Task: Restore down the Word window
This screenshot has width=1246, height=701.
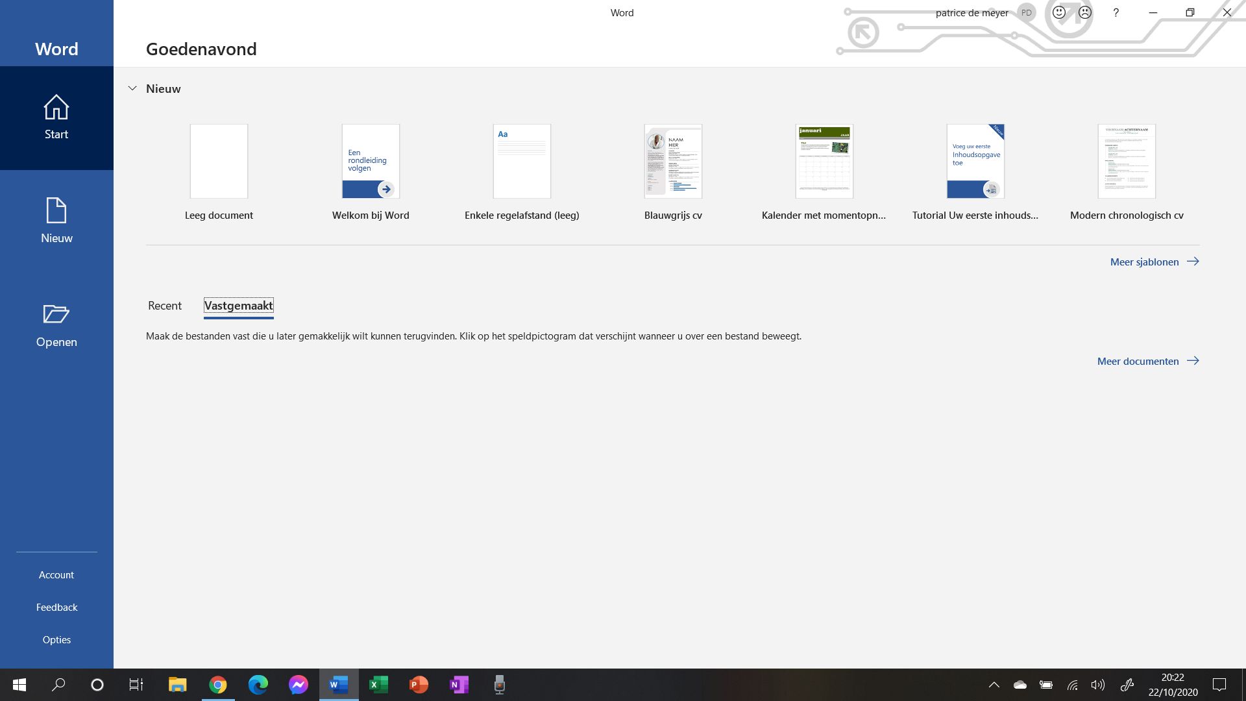Action: (x=1190, y=12)
